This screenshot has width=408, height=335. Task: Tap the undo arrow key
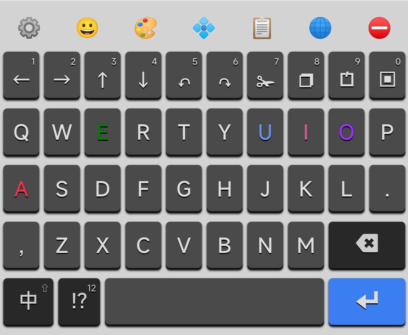pyautogui.click(x=184, y=75)
